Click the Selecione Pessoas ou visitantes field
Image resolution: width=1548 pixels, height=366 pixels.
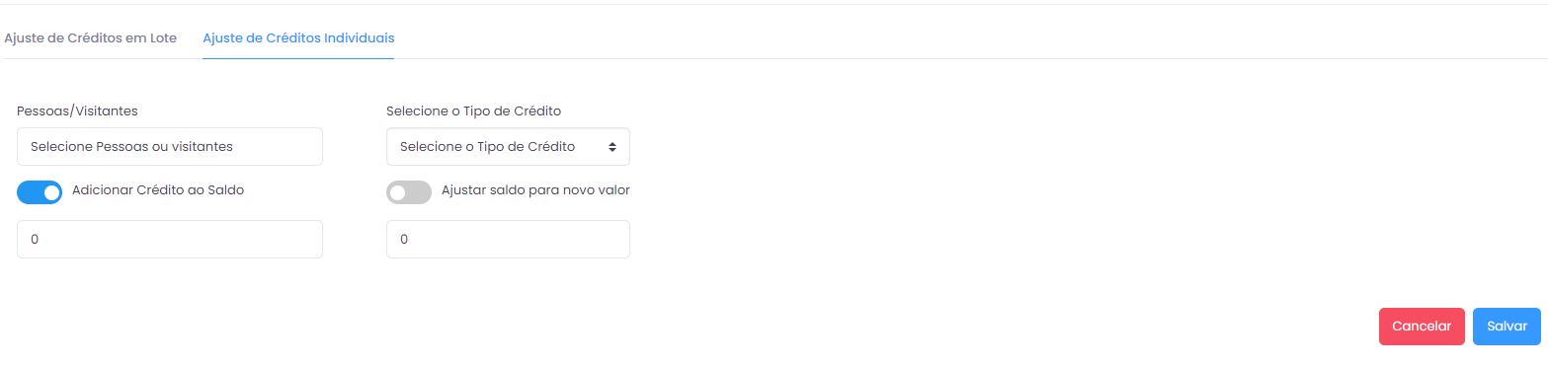(170, 146)
